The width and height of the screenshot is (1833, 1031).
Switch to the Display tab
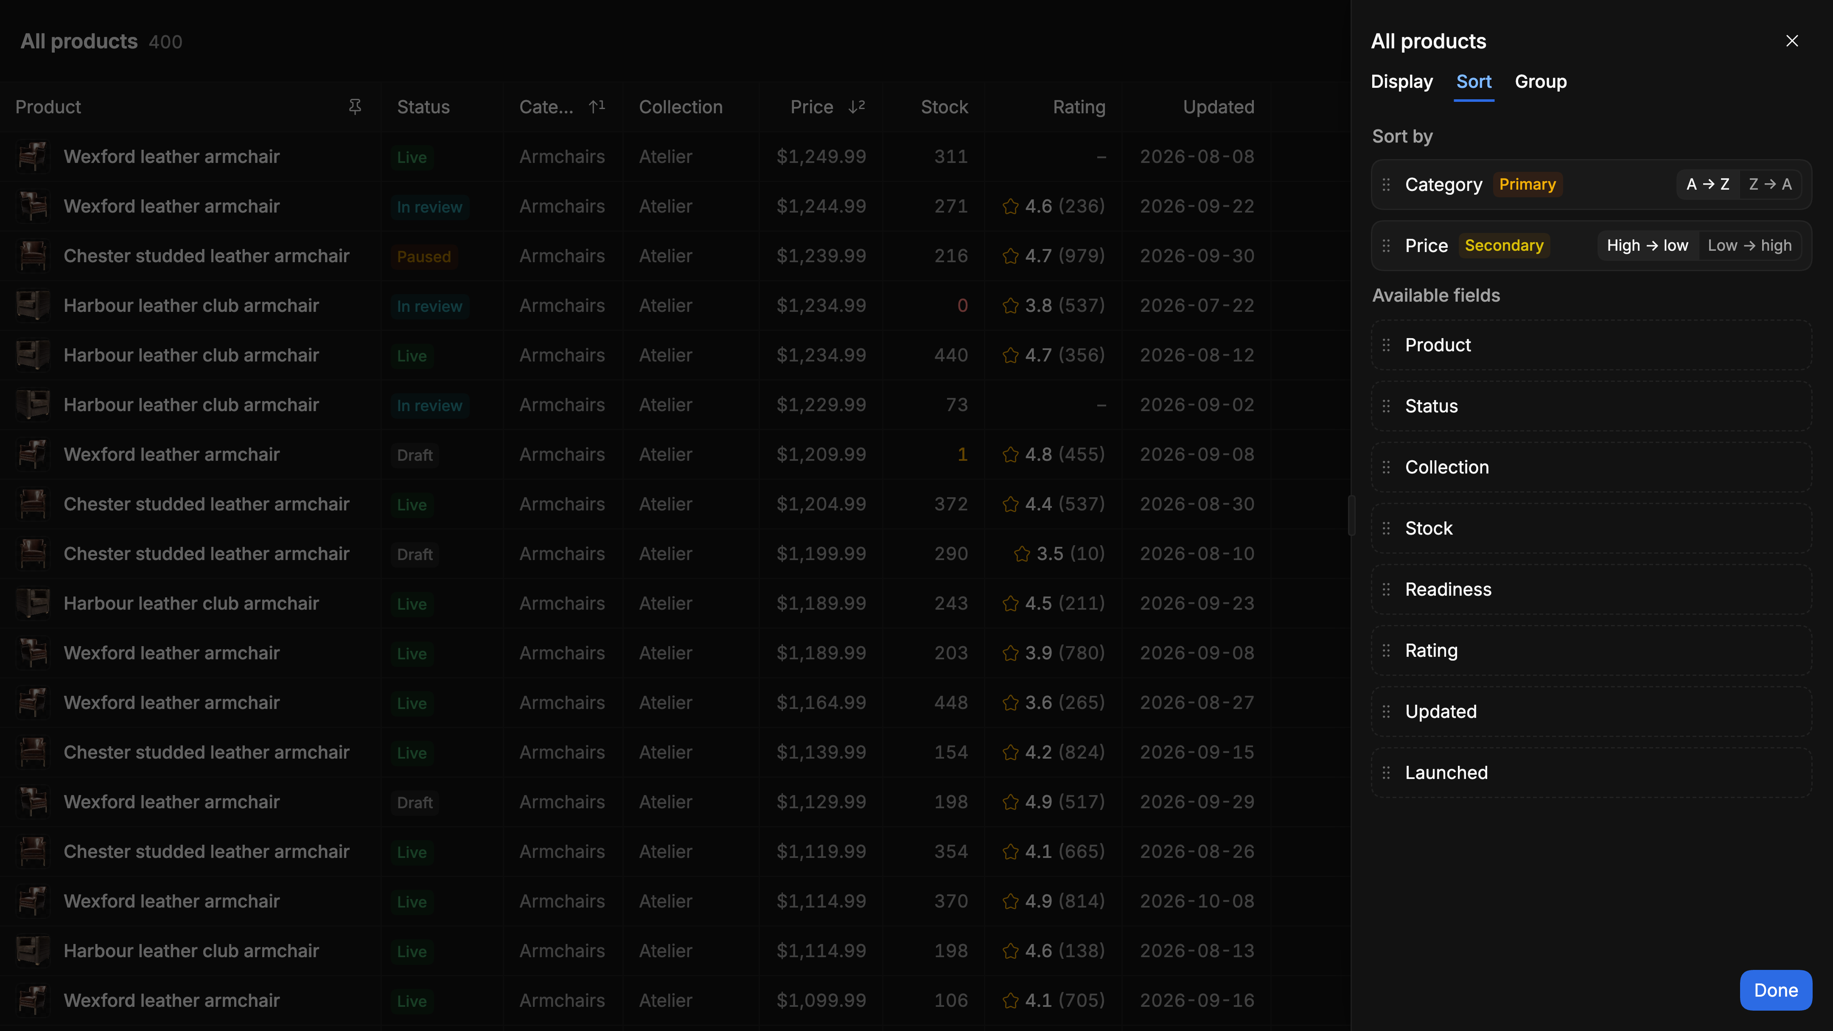coord(1402,82)
